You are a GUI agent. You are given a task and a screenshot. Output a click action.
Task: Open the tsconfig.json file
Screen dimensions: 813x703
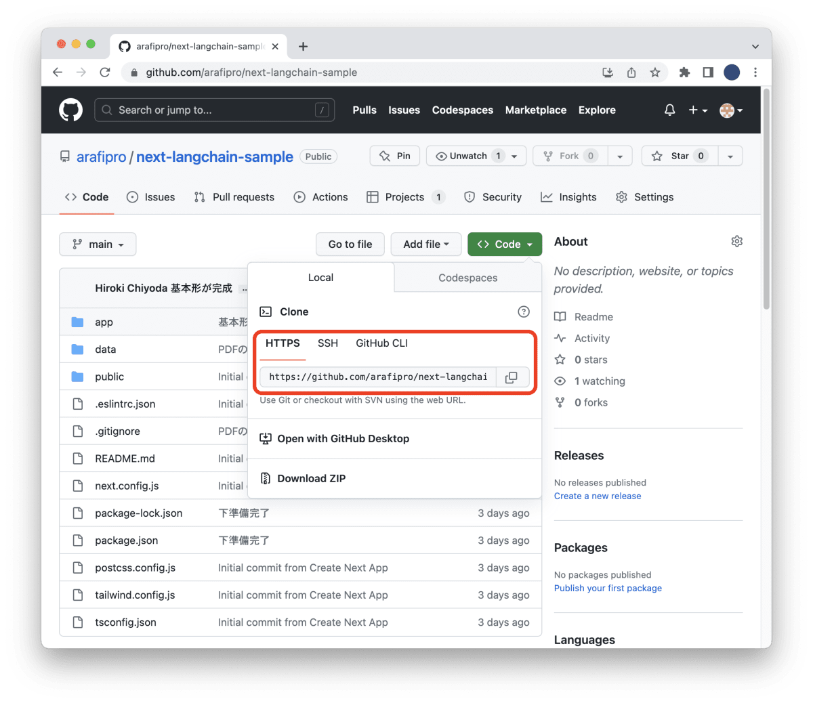point(125,622)
